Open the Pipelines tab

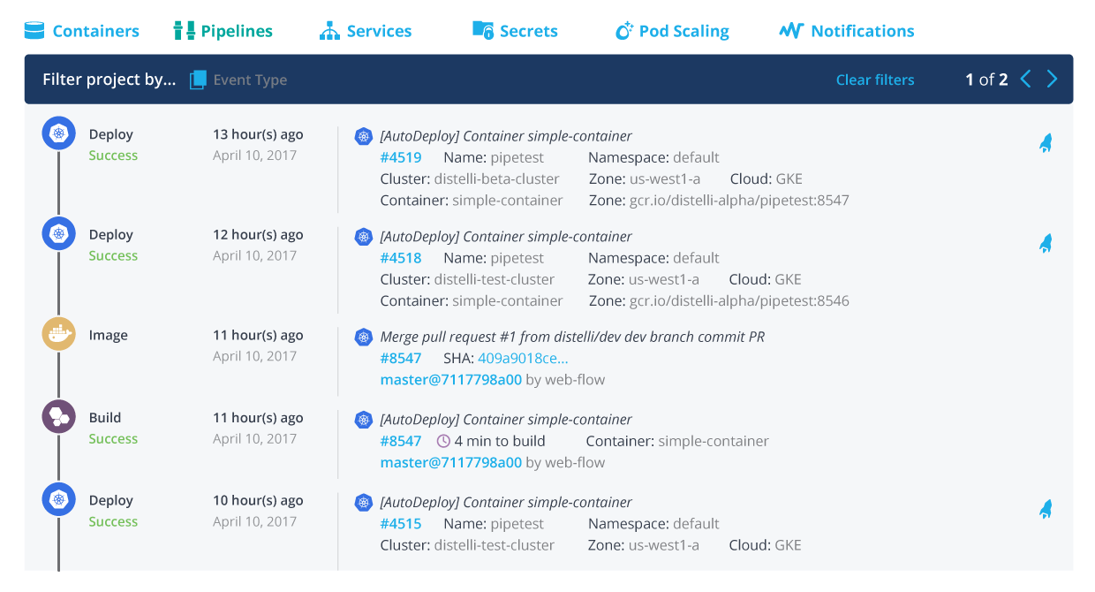coord(223,31)
